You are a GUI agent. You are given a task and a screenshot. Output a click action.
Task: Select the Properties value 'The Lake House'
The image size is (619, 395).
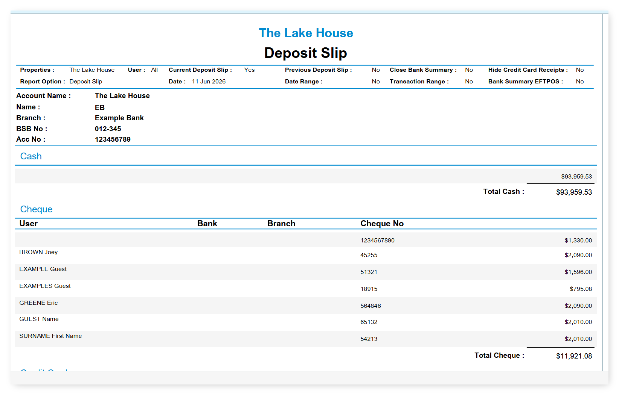point(92,70)
